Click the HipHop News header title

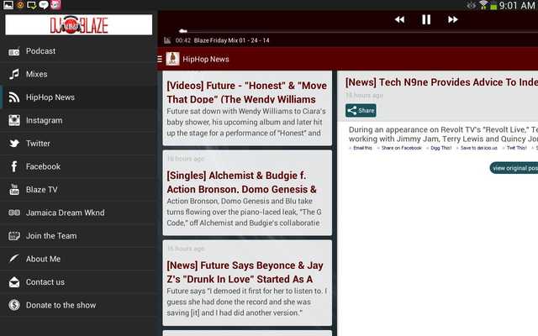tap(206, 59)
